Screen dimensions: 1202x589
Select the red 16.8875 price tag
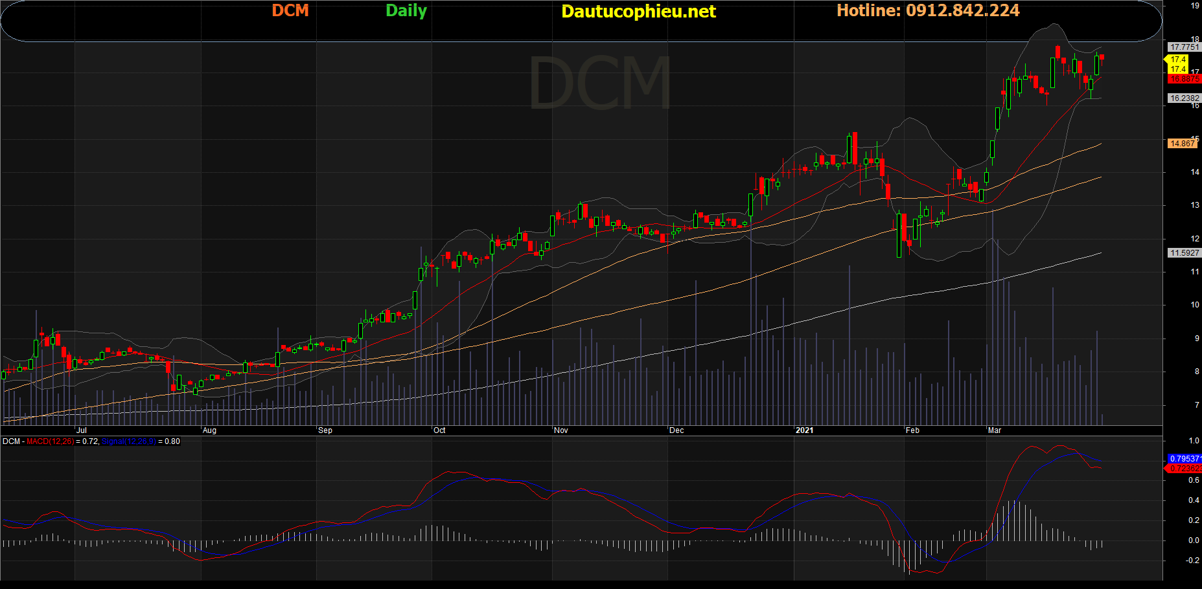1184,79
